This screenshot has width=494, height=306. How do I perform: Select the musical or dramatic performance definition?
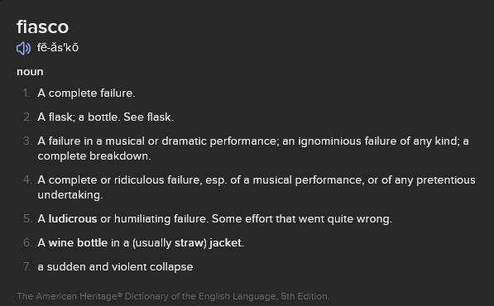click(253, 149)
